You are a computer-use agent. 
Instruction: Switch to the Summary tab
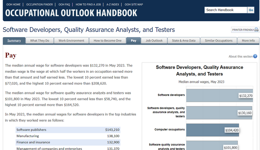tap(14, 40)
